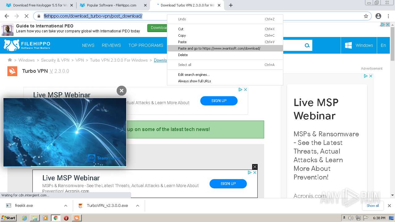This screenshot has height=222, width=395.
Task: Open Internet Explorer from the taskbar
Action: pyautogui.click(x=24, y=218)
